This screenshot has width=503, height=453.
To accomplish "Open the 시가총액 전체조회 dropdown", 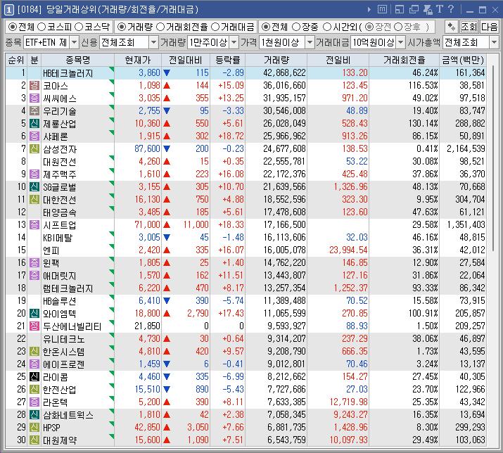I will coord(494,42).
